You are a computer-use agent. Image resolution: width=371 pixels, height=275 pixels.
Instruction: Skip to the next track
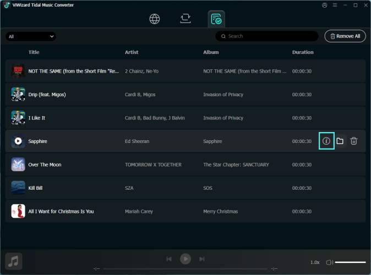pos(202,259)
